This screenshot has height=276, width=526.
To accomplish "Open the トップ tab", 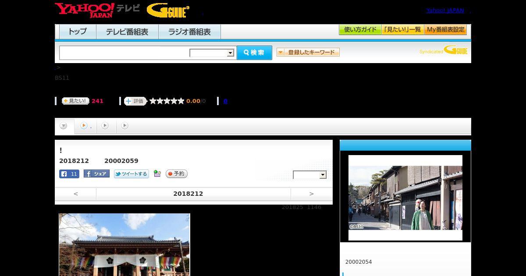I will [78, 32].
